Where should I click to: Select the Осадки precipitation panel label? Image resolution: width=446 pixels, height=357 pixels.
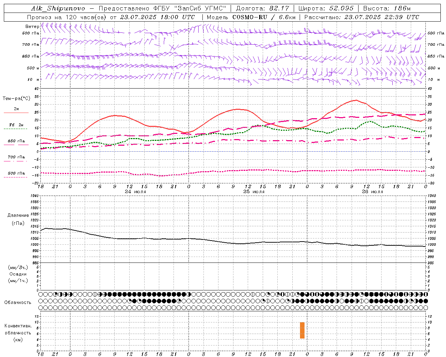pos(18,274)
